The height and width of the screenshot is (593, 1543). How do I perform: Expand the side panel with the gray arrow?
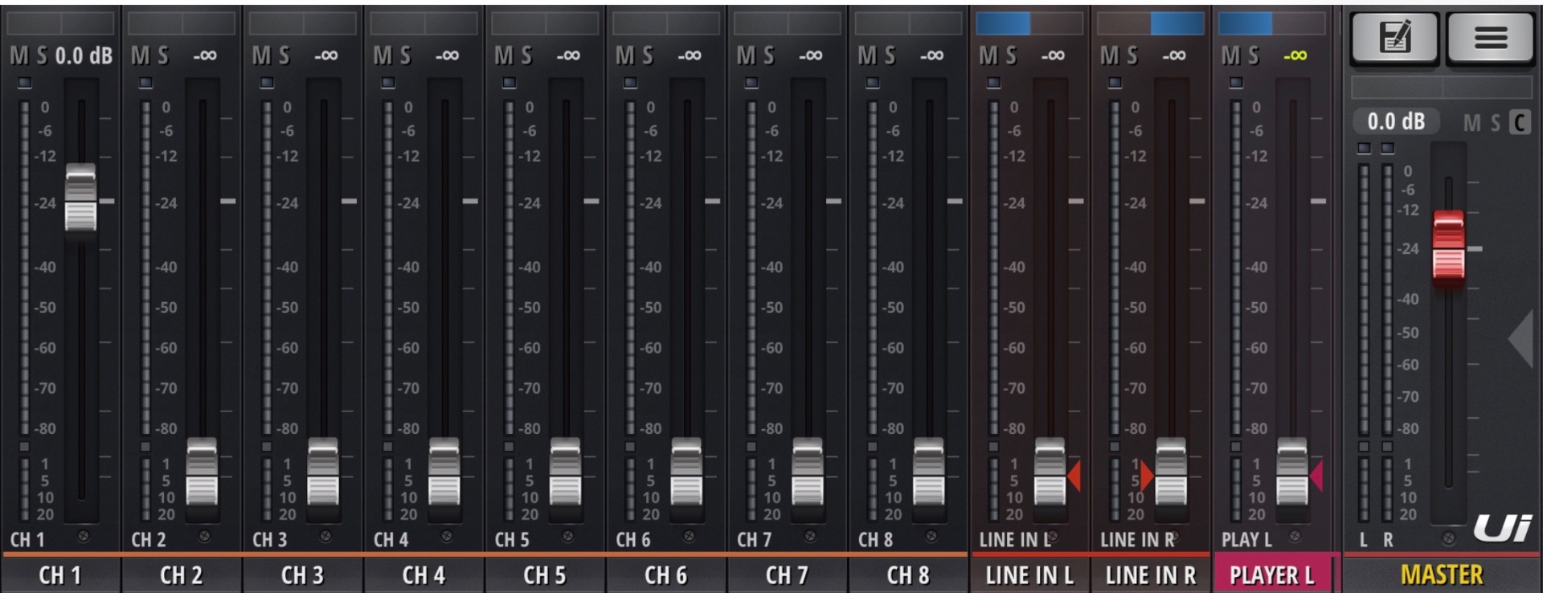click(x=1521, y=339)
